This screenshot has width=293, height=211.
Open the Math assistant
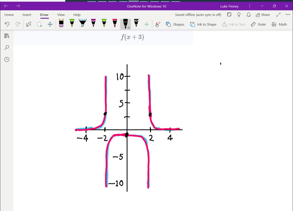click(x=279, y=24)
